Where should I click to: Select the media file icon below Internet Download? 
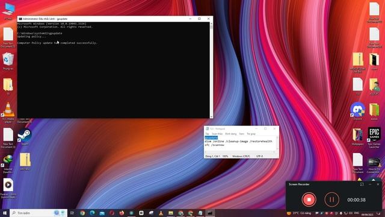coord(8,188)
